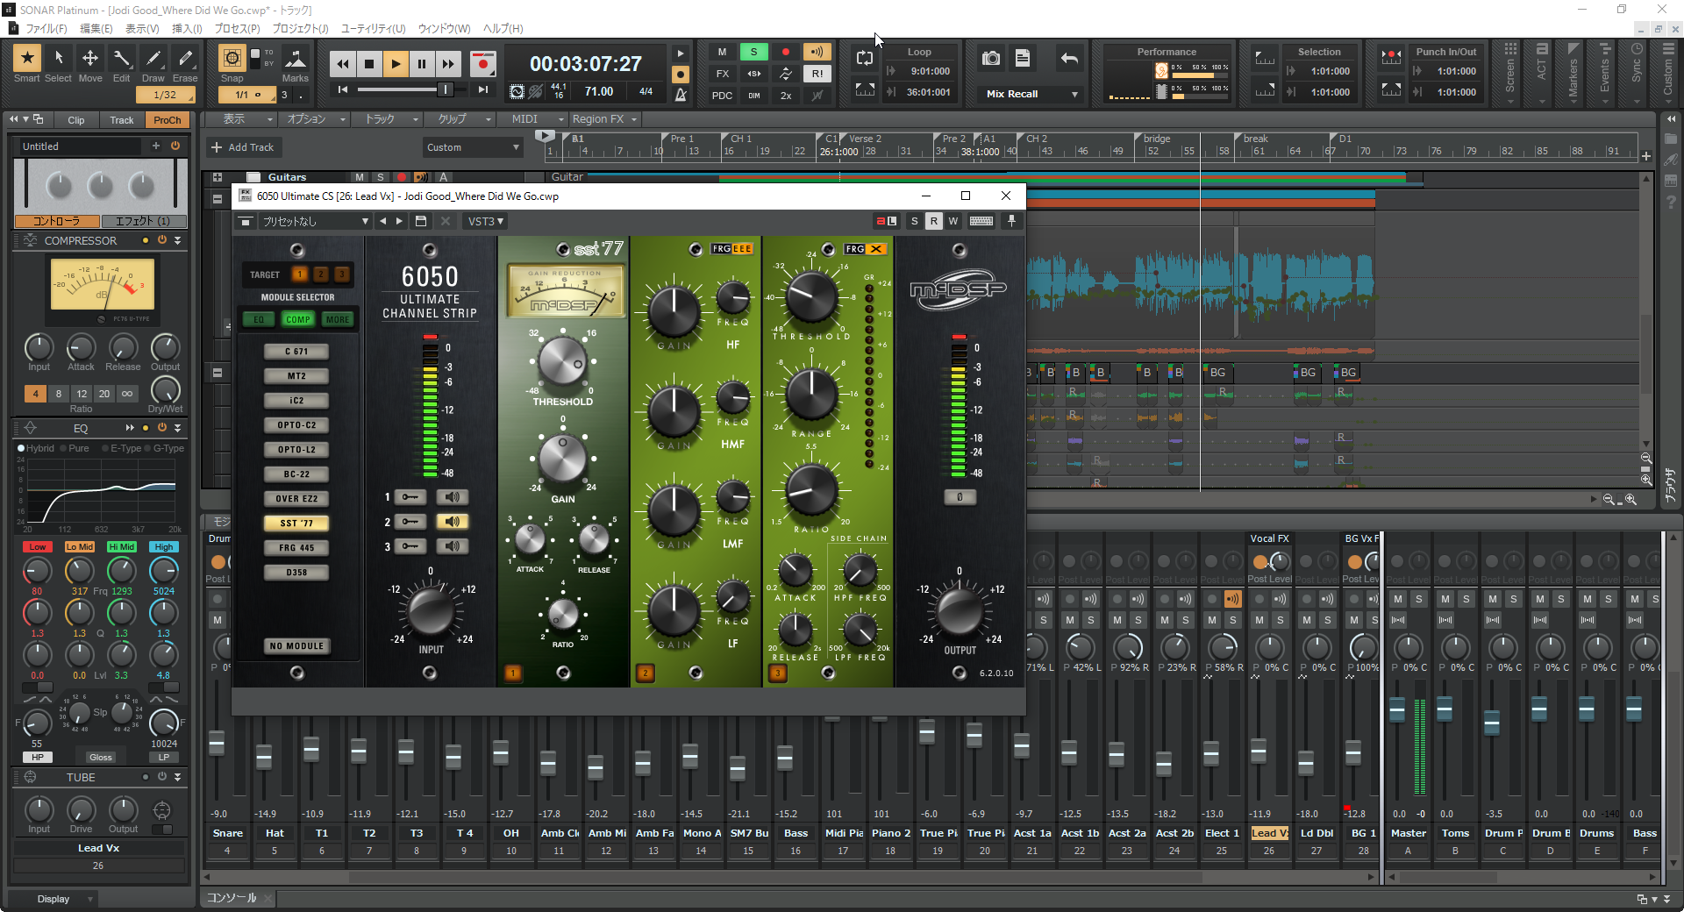This screenshot has width=1684, height=912.
Task: Open the plugin preset dropdown
Action: [315, 221]
